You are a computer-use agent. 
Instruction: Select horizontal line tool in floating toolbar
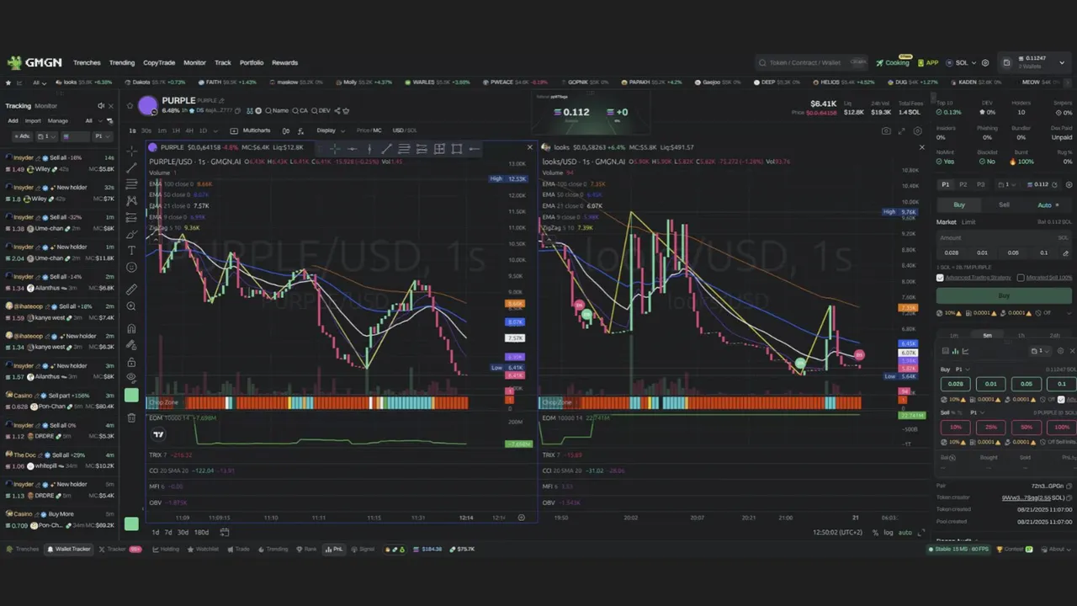coord(352,149)
